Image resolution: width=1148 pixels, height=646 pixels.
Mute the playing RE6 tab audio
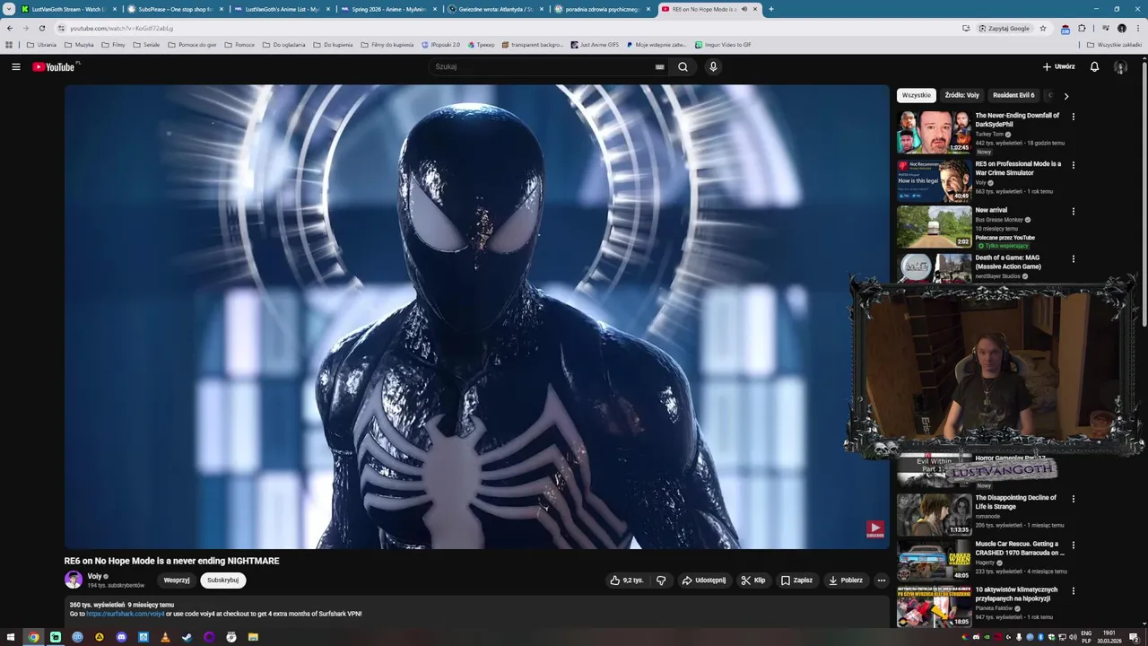click(744, 9)
